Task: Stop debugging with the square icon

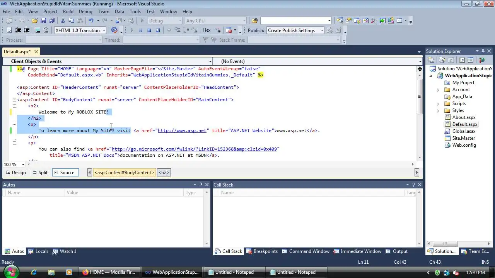Action: coord(149,31)
